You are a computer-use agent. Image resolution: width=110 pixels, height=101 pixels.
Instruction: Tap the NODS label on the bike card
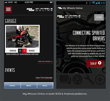32,51
